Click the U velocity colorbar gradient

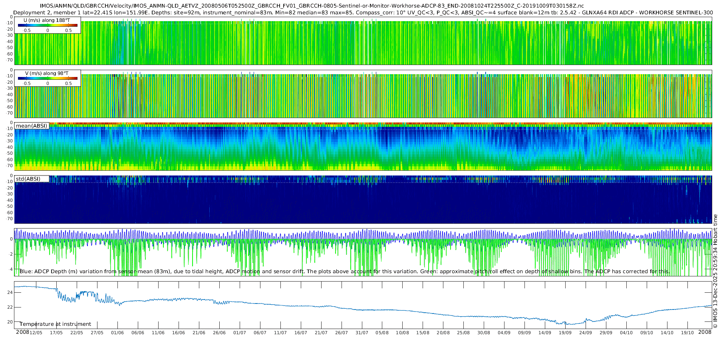pos(48,26)
